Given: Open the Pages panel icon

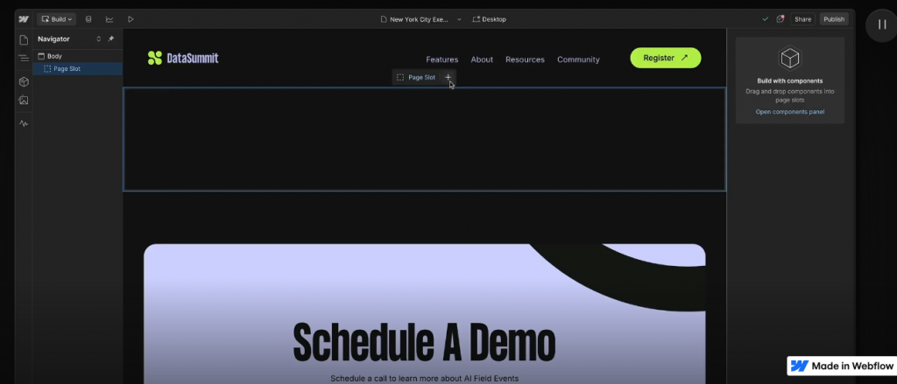Looking at the screenshot, I should tap(24, 40).
